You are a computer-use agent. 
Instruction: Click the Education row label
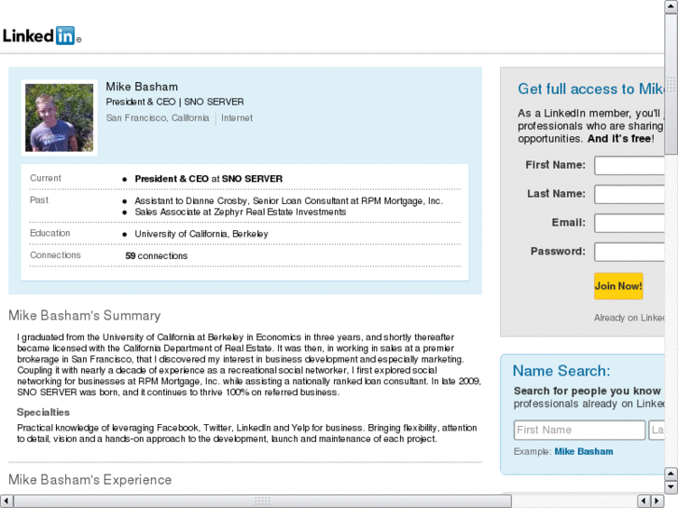(x=49, y=233)
